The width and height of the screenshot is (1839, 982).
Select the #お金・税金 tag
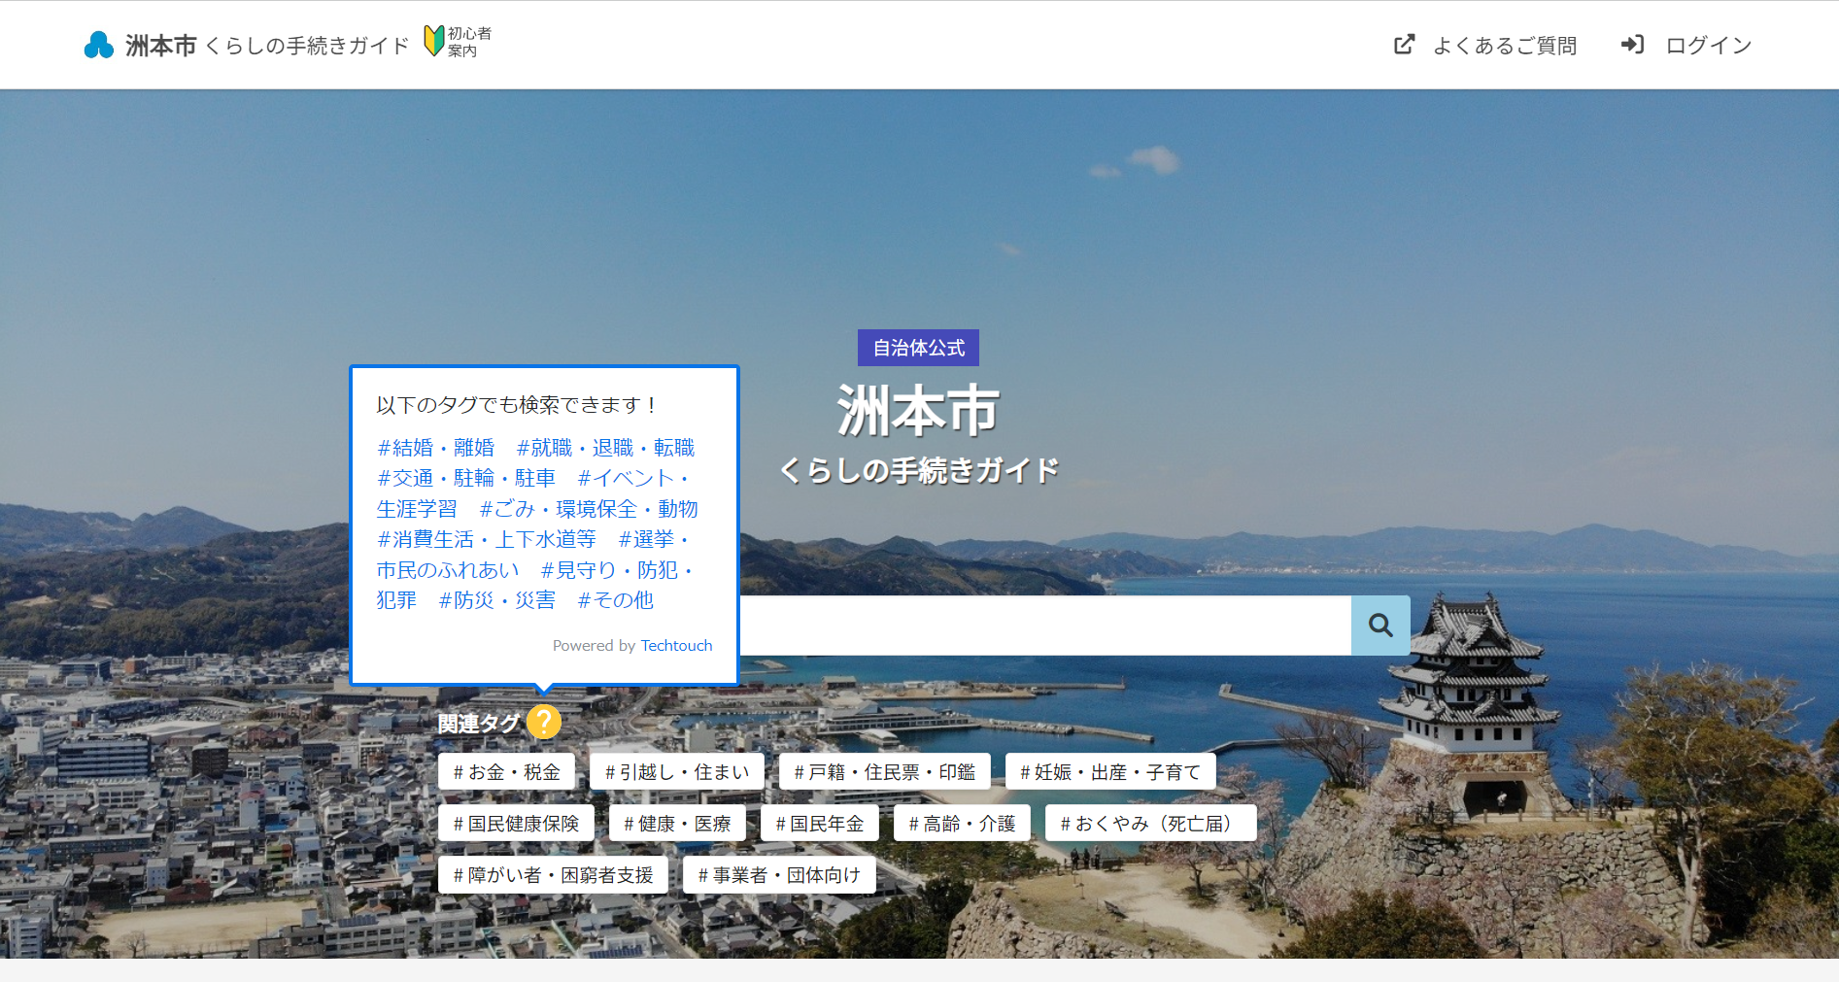tap(506, 771)
